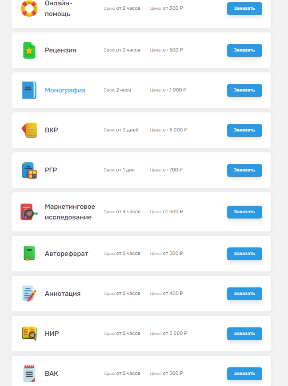Click the blue book Монография icon
Image resolution: width=288 pixels, height=386 pixels.
click(x=29, y=90)
